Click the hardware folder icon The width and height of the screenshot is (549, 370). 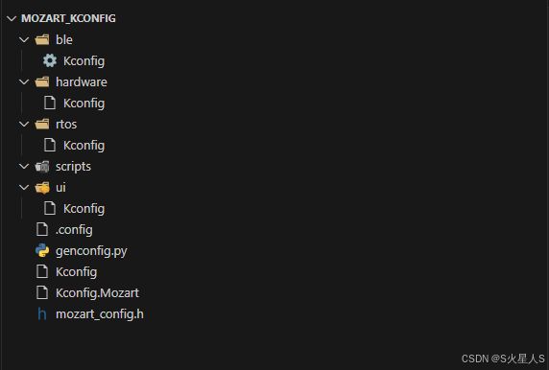pos(42,81)
